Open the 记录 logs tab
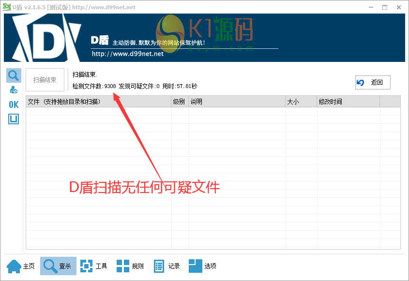409x281 pixels. coord(167,266)
